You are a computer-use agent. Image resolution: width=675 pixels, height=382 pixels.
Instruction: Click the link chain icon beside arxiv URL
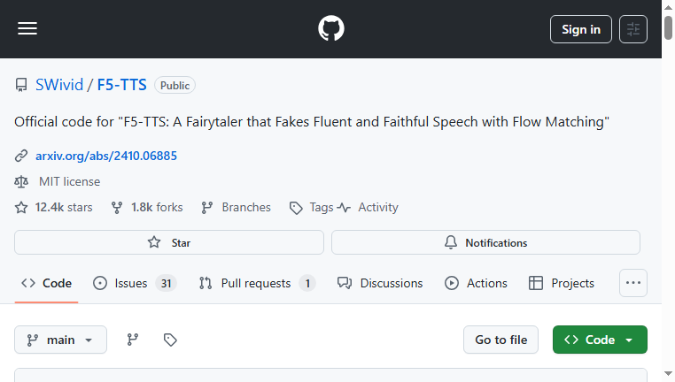[x=21, y=156]
